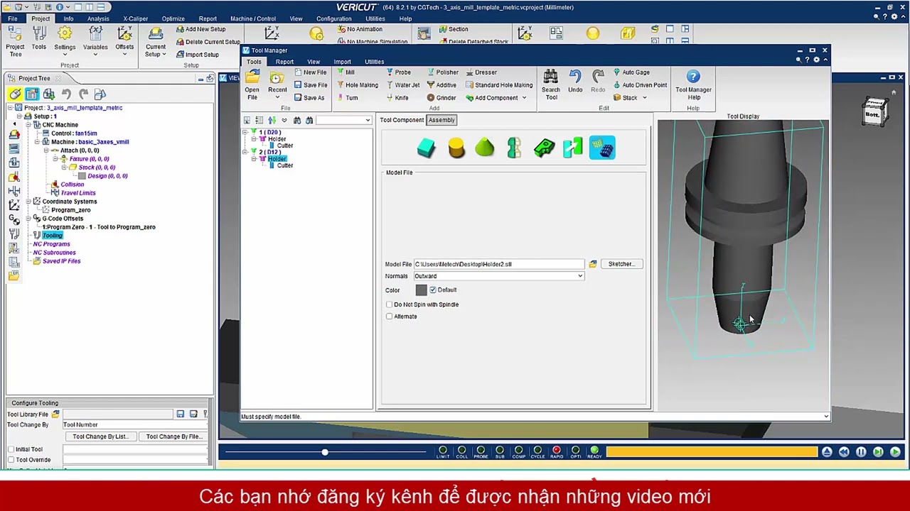
Task: Open the Report tab in Tool Manager
Action: point(284,62)
